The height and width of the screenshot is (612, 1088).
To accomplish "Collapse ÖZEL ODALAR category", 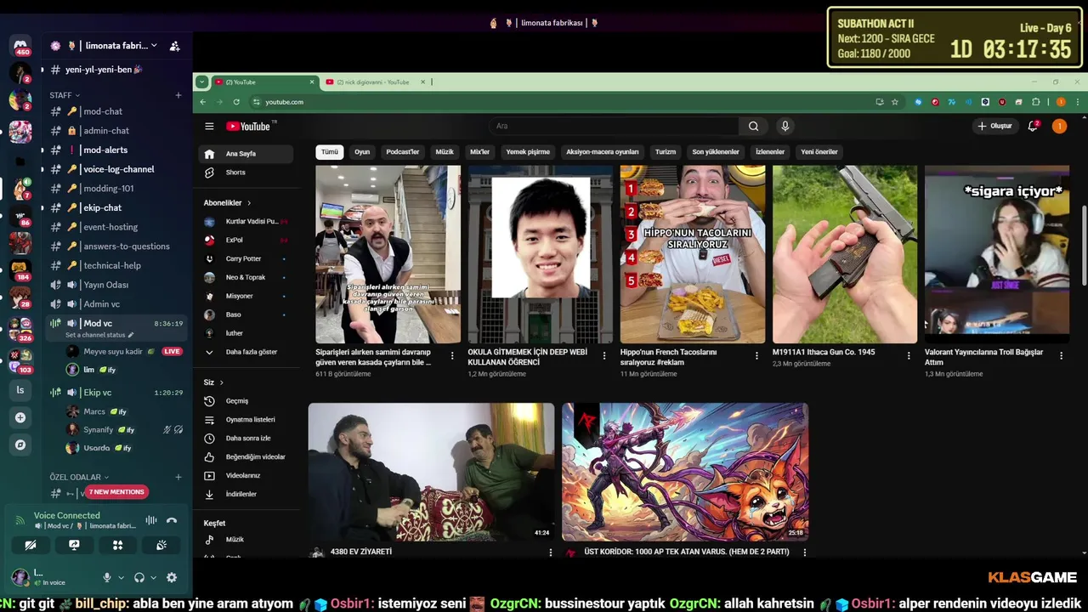I will [x=79, y=477].
